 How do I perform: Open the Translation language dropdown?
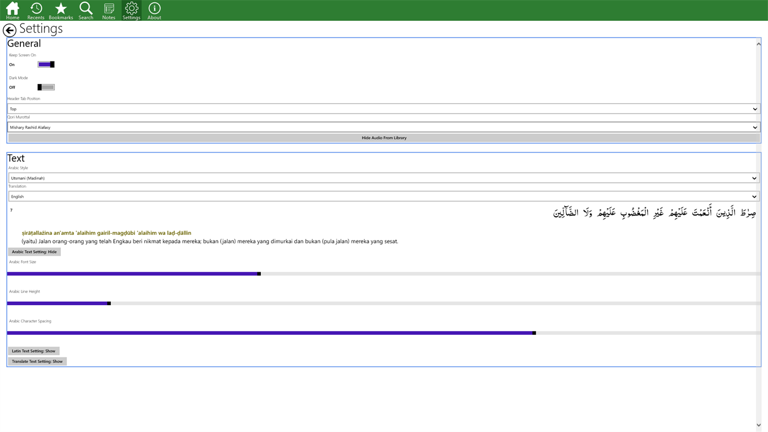tap(384, 196)
